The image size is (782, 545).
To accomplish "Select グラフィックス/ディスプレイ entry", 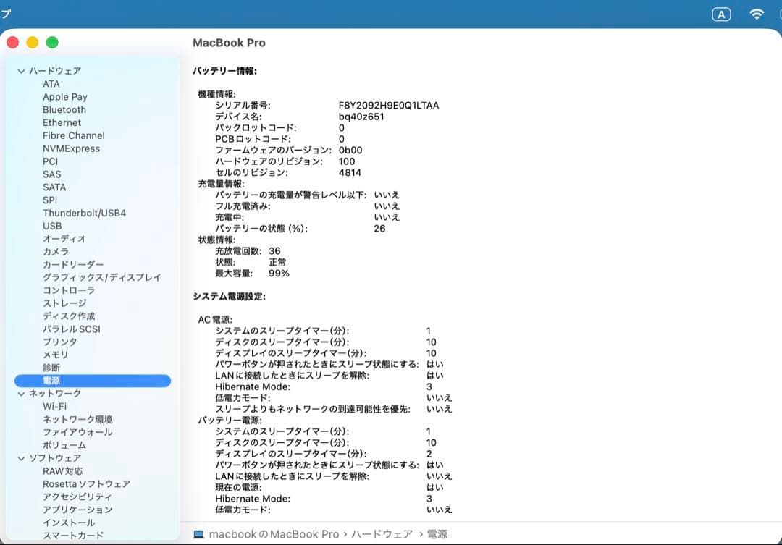I will click(102, 277).
